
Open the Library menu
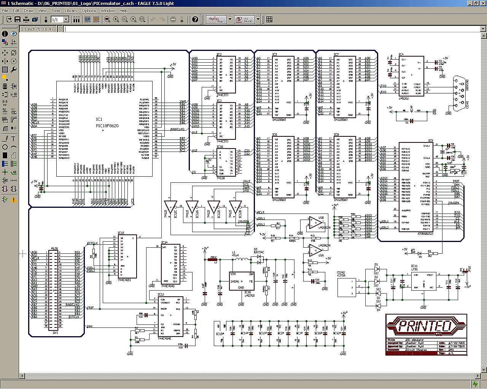[71, 11]
